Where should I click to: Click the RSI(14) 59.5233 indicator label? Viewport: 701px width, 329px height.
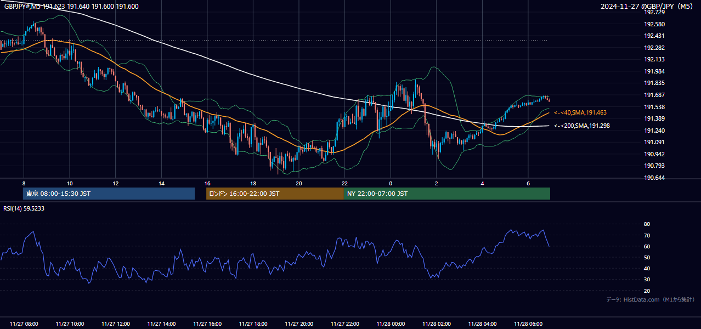24,208
